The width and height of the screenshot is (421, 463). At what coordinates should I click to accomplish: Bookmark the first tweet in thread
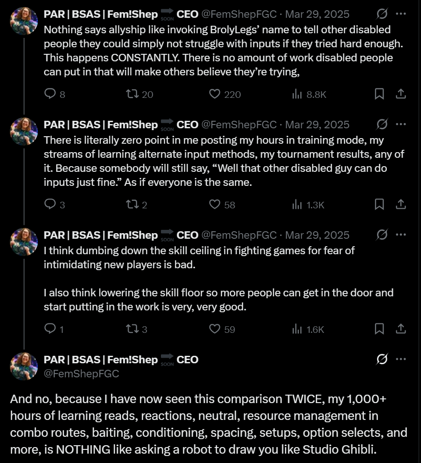[379, 94]
